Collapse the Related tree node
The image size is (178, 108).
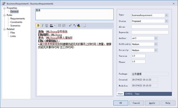pos(5,29)
